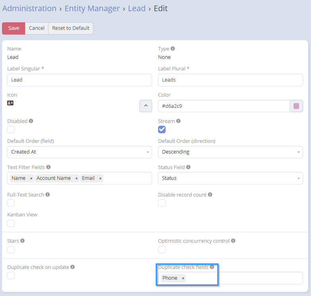This screenshot has height=296, width=311.
Task: Click the Full-Text Search info icon
Action: click(48, 195)
